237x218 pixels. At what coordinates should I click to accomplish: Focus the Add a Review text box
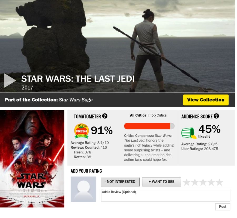coord(166,195)
